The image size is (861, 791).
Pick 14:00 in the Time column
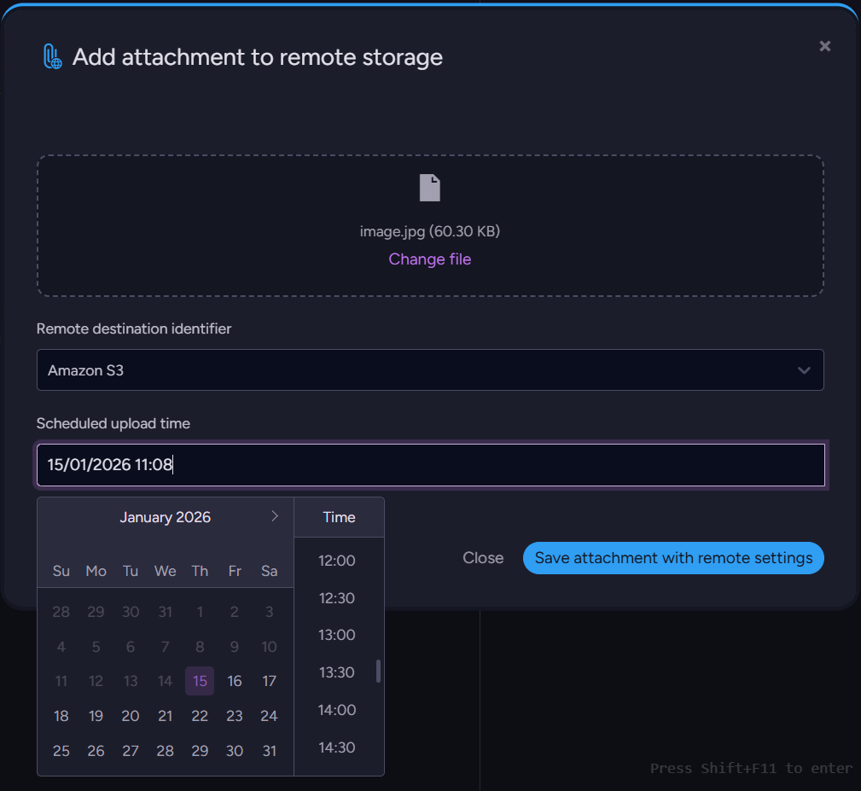pos(336,710)
